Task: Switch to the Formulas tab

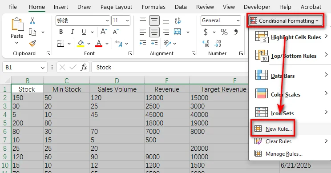Action: pos(153,7)
